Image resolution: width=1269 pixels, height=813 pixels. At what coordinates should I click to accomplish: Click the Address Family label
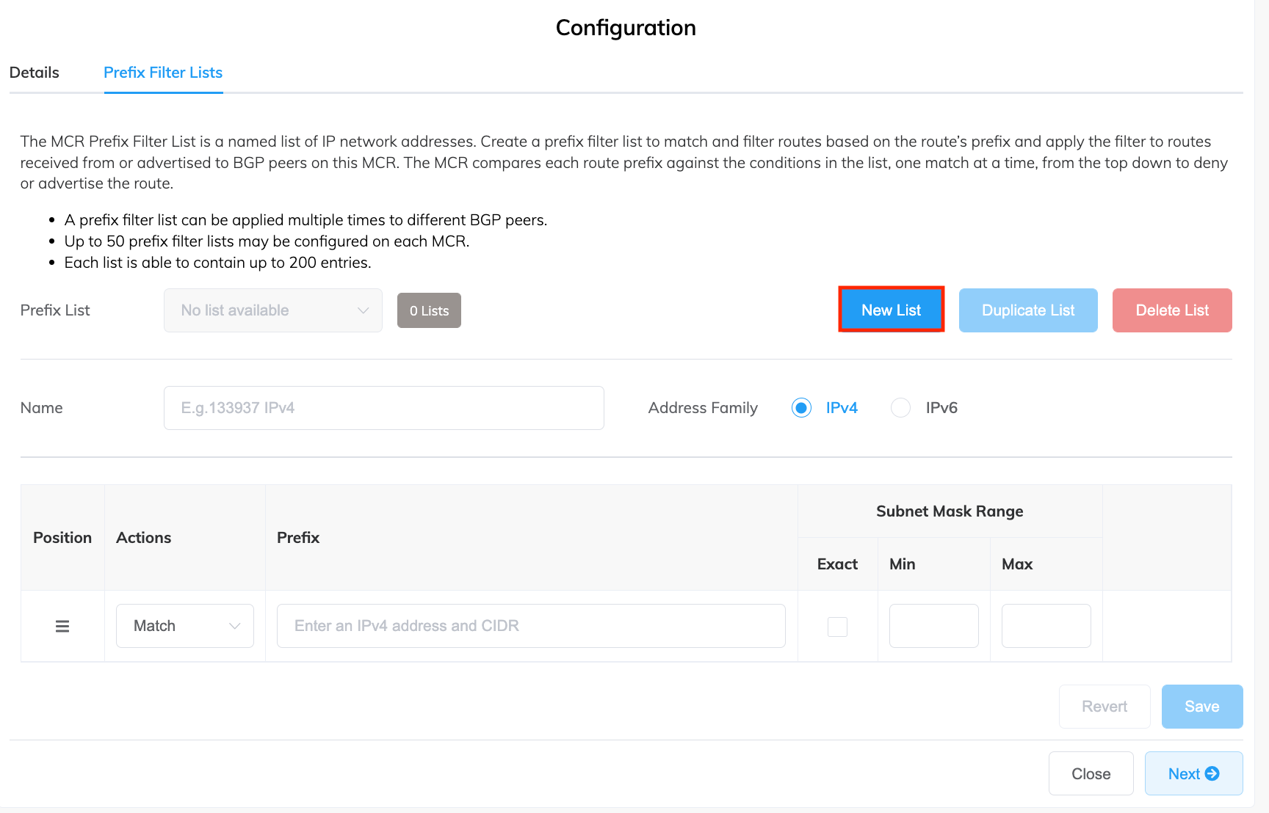coord(703,408)
